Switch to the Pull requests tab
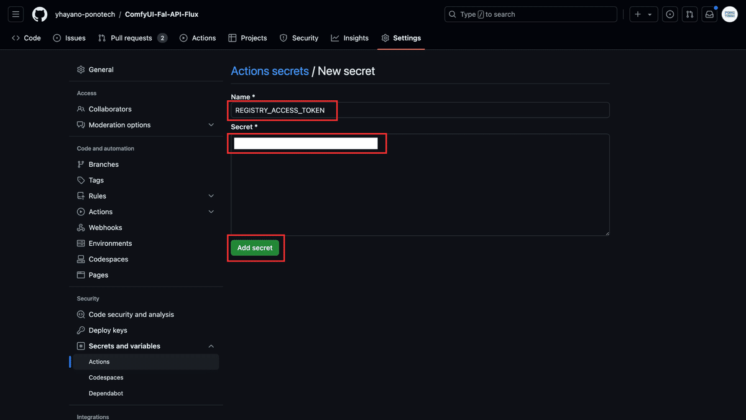The width and height of the screenshot is (746, 420). 132,37
